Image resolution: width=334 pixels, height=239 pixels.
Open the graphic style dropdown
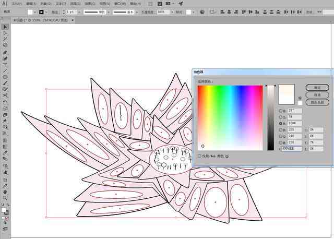[194, 12]
